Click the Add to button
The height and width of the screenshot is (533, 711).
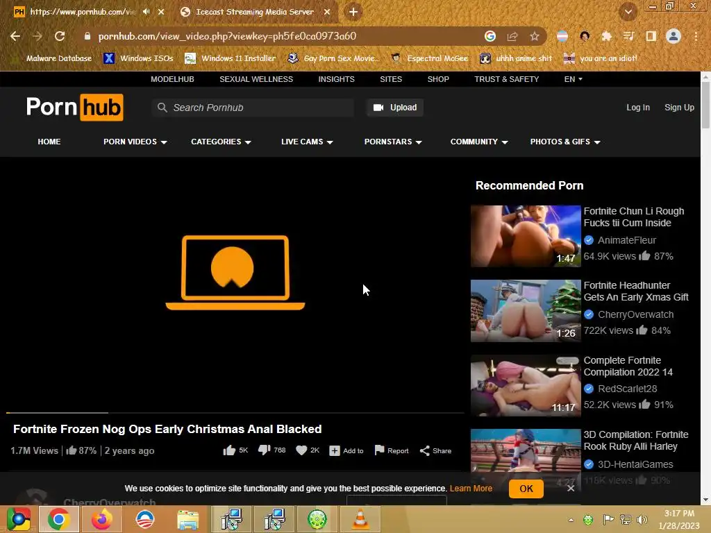346,450
